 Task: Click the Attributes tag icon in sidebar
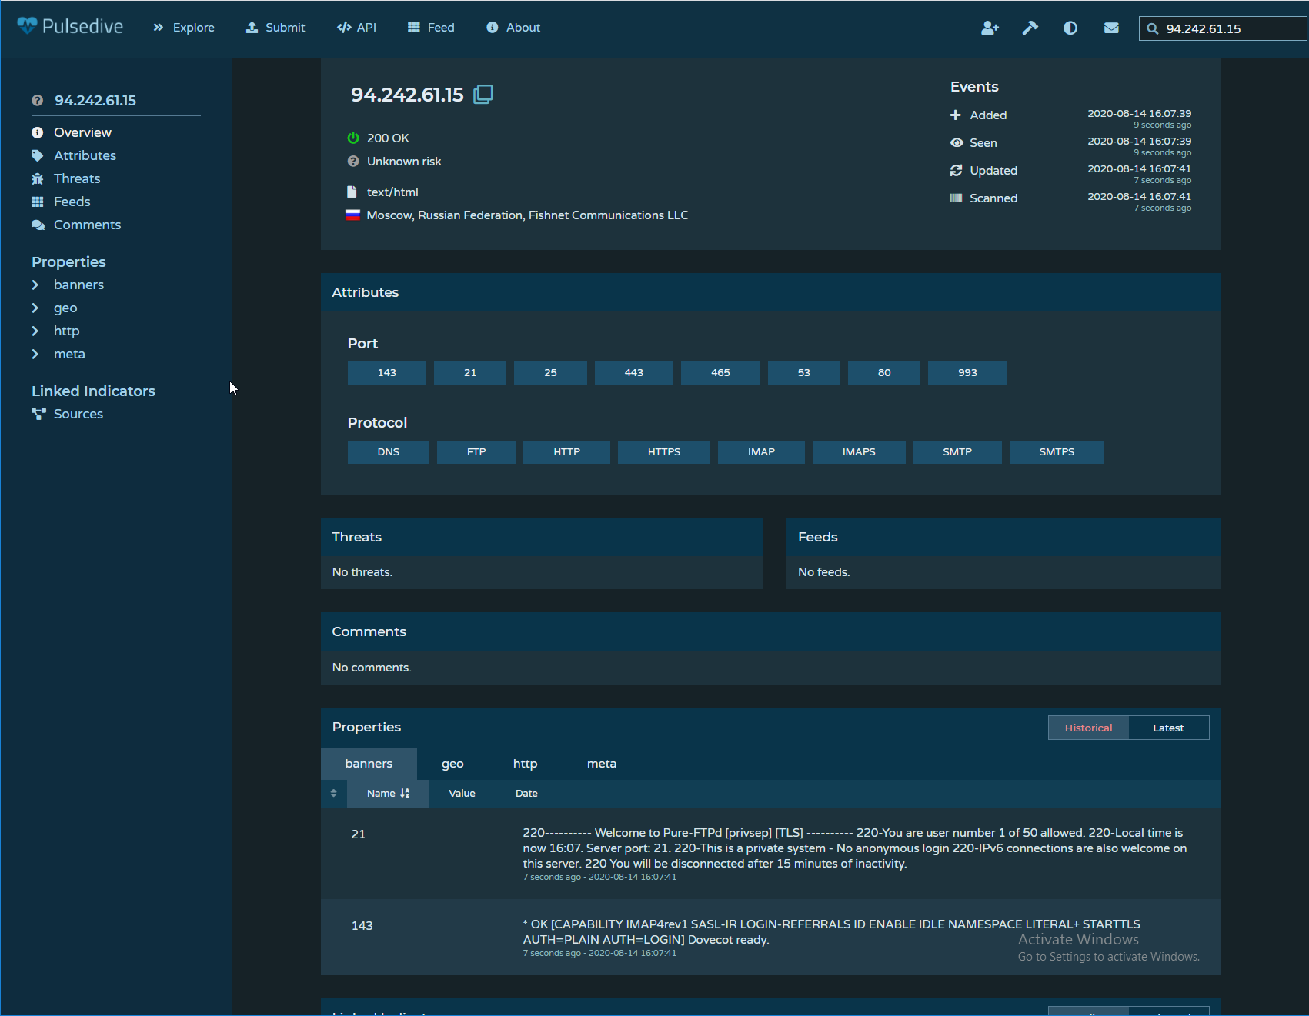click(37, 155)
